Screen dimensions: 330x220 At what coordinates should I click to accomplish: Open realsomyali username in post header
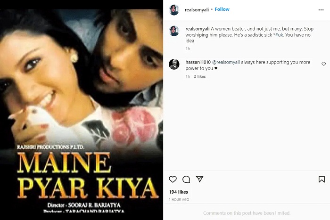(x=197, y=10)
